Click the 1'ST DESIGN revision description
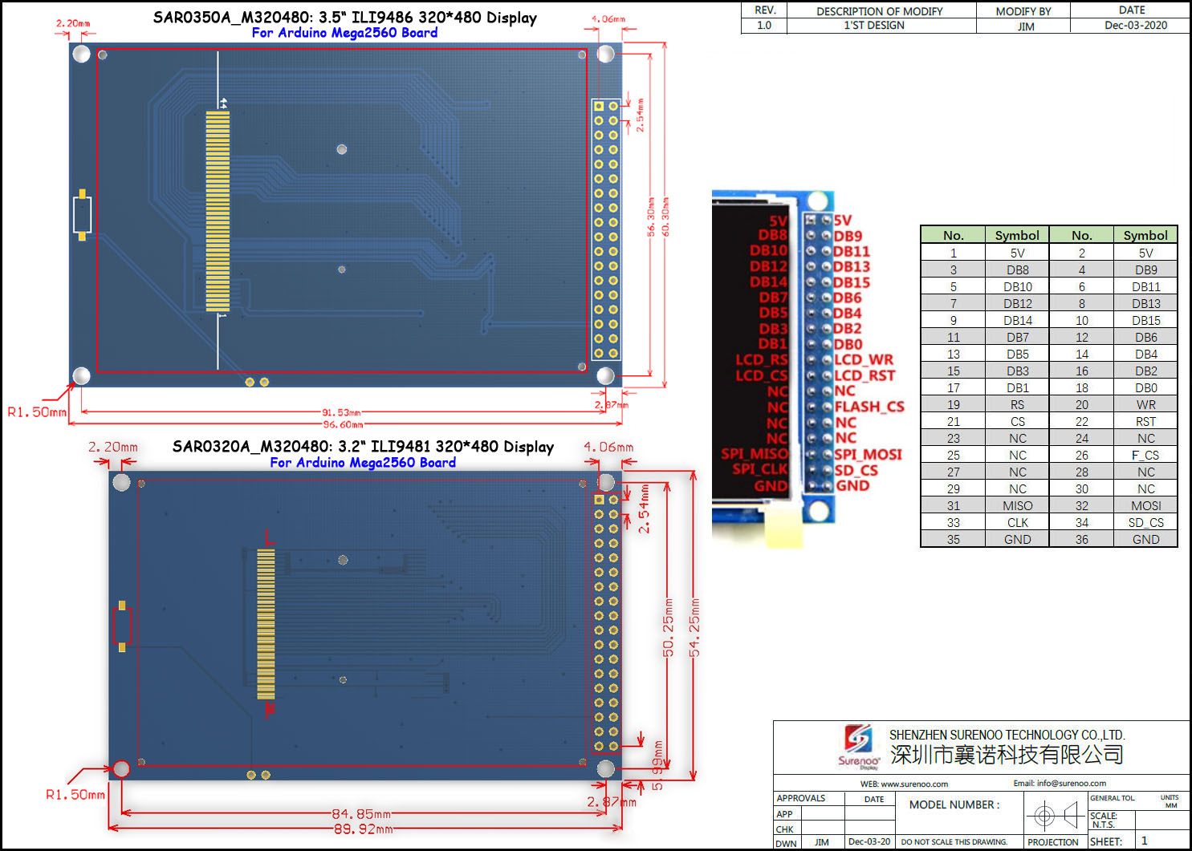Screen dimensions: 1192x851 (874, 26)
